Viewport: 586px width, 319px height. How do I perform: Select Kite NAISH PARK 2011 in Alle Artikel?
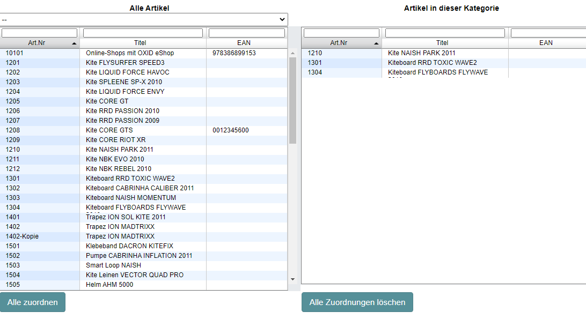[x=143, y=150]
